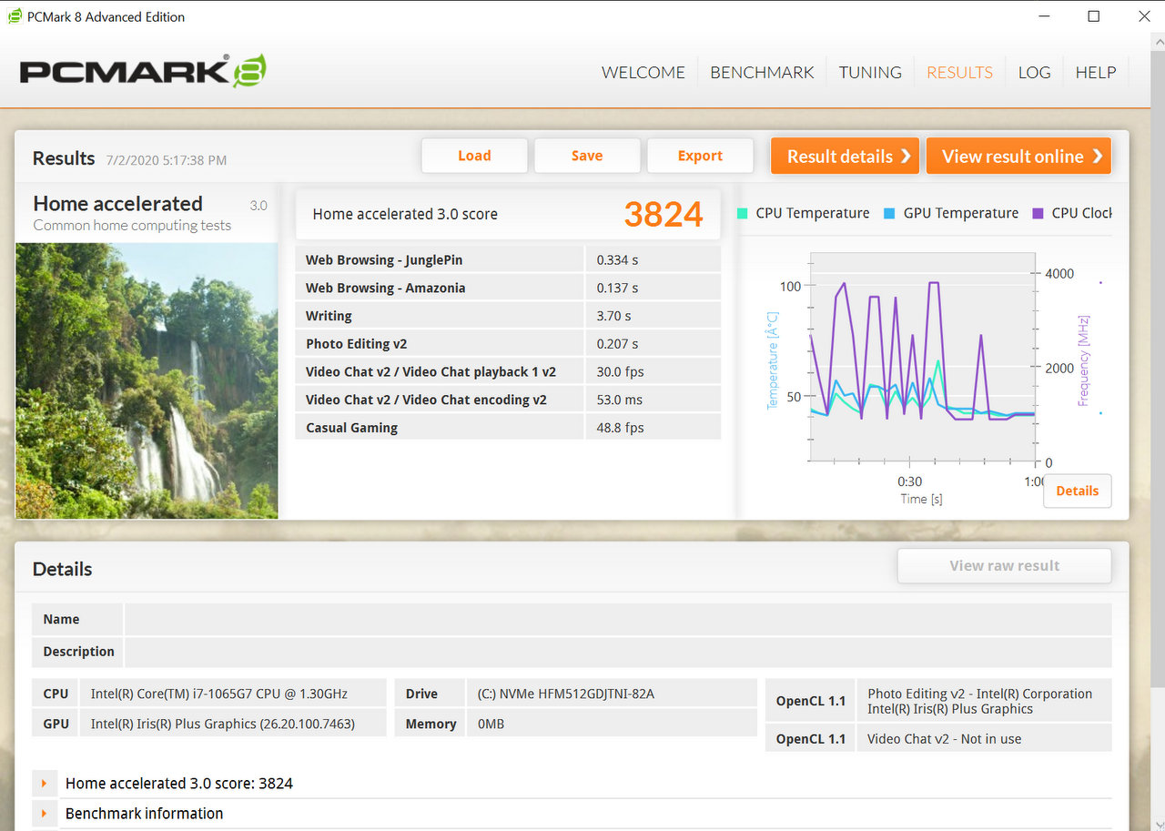The image size is (1165, 831).
Task: Click Photo Editing v2 OpenCL device text
Action: 980,701
